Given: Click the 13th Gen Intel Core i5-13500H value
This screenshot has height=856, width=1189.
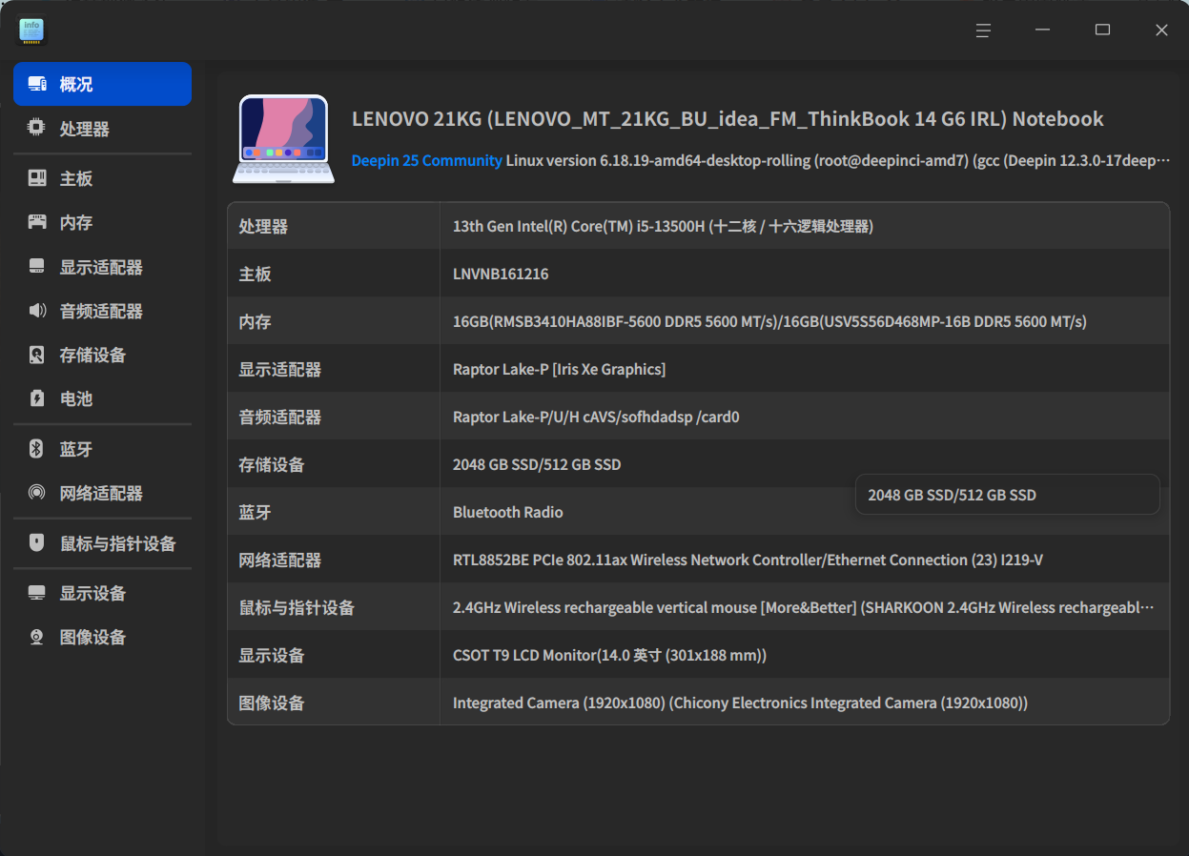Looking at the screenshot, I should click(663, 226).
